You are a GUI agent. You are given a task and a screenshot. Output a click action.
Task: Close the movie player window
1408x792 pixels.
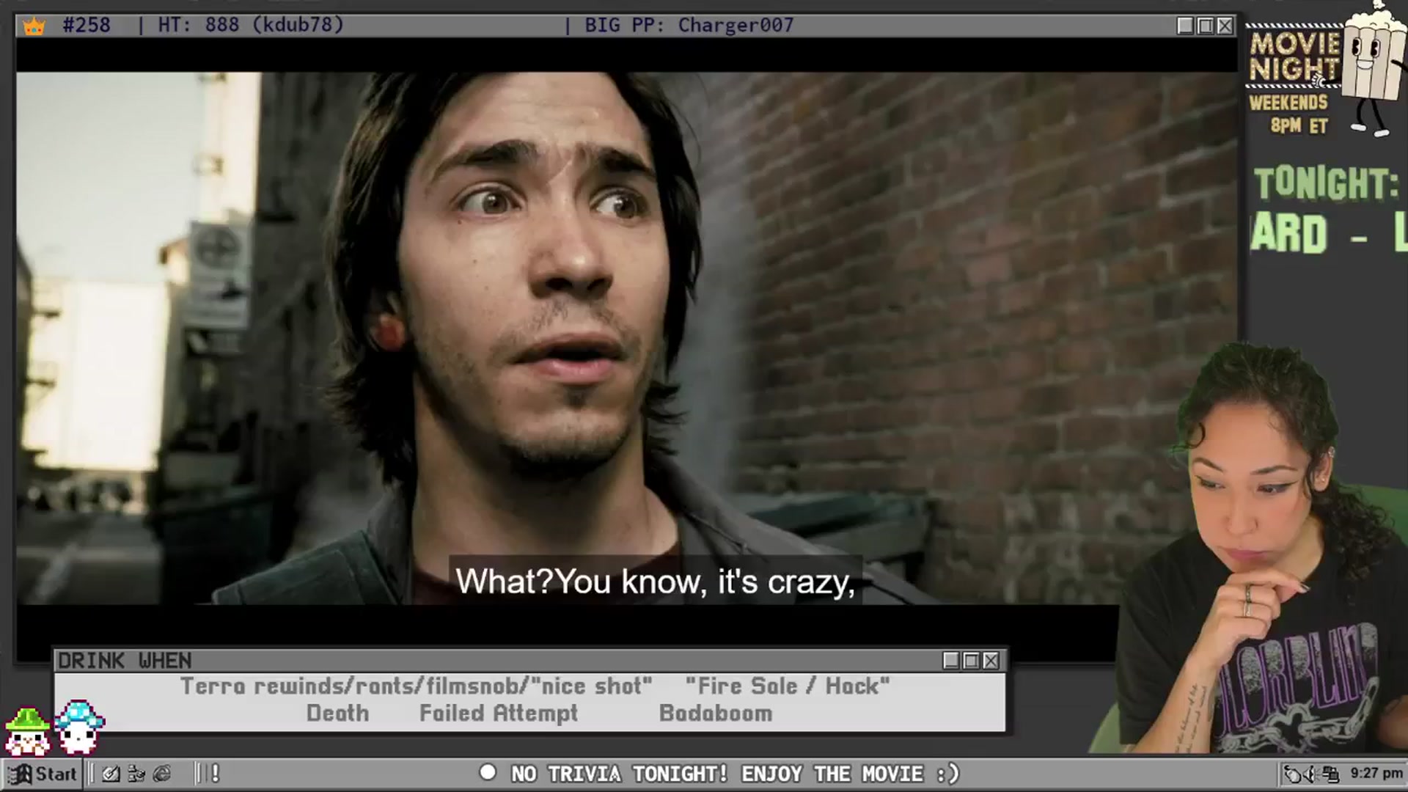pos(1225,26)
